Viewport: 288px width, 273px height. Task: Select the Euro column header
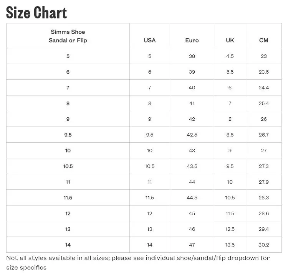pyautogui.click(x=192, y=40)
